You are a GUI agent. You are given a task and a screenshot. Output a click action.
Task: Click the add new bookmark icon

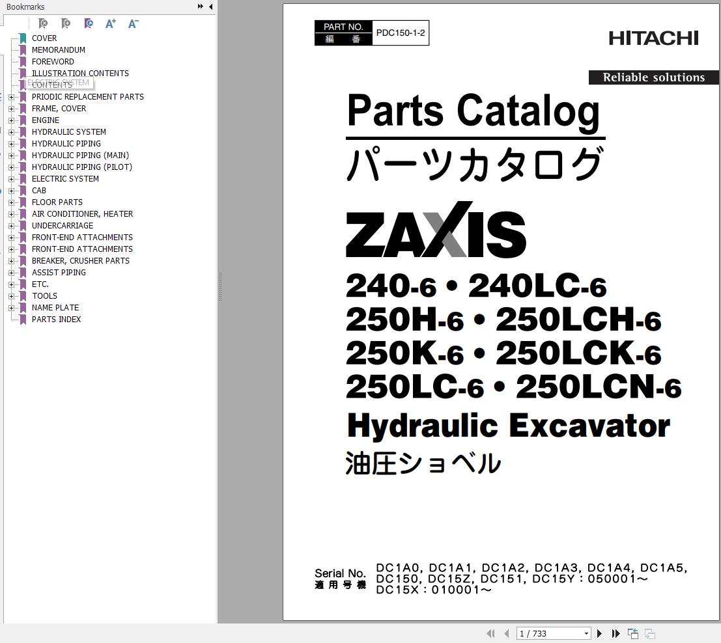pos(66,23)
